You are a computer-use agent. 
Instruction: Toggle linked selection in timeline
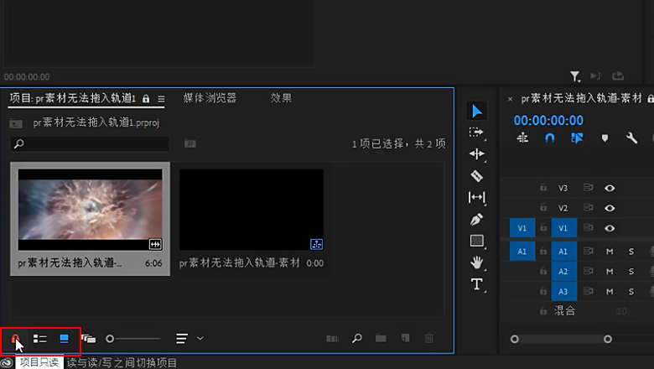click(577, 138)
